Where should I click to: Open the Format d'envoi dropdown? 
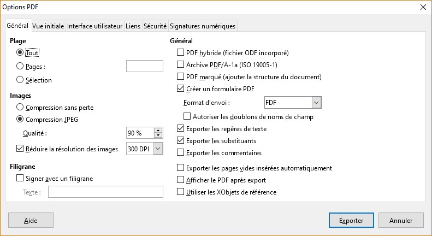(x=316, y=102)
